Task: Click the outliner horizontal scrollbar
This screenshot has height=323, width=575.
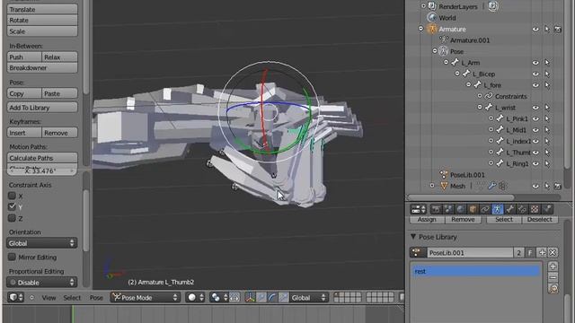Action: pyautogui.click(x=461, y=197)
